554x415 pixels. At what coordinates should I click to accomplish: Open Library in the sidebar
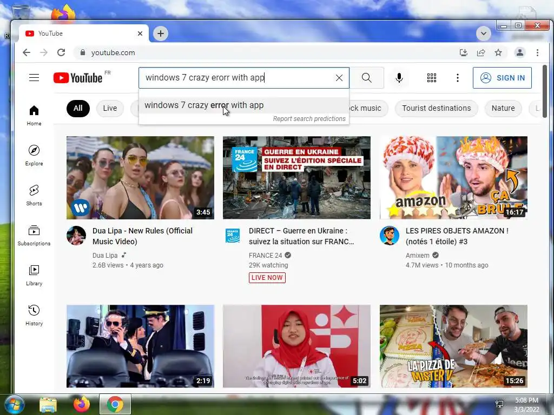(34, 275)
